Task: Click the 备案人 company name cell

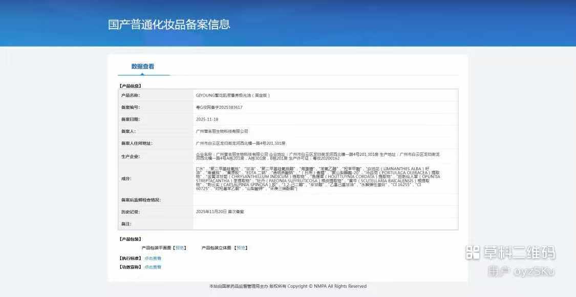Action: click(326, 131)
